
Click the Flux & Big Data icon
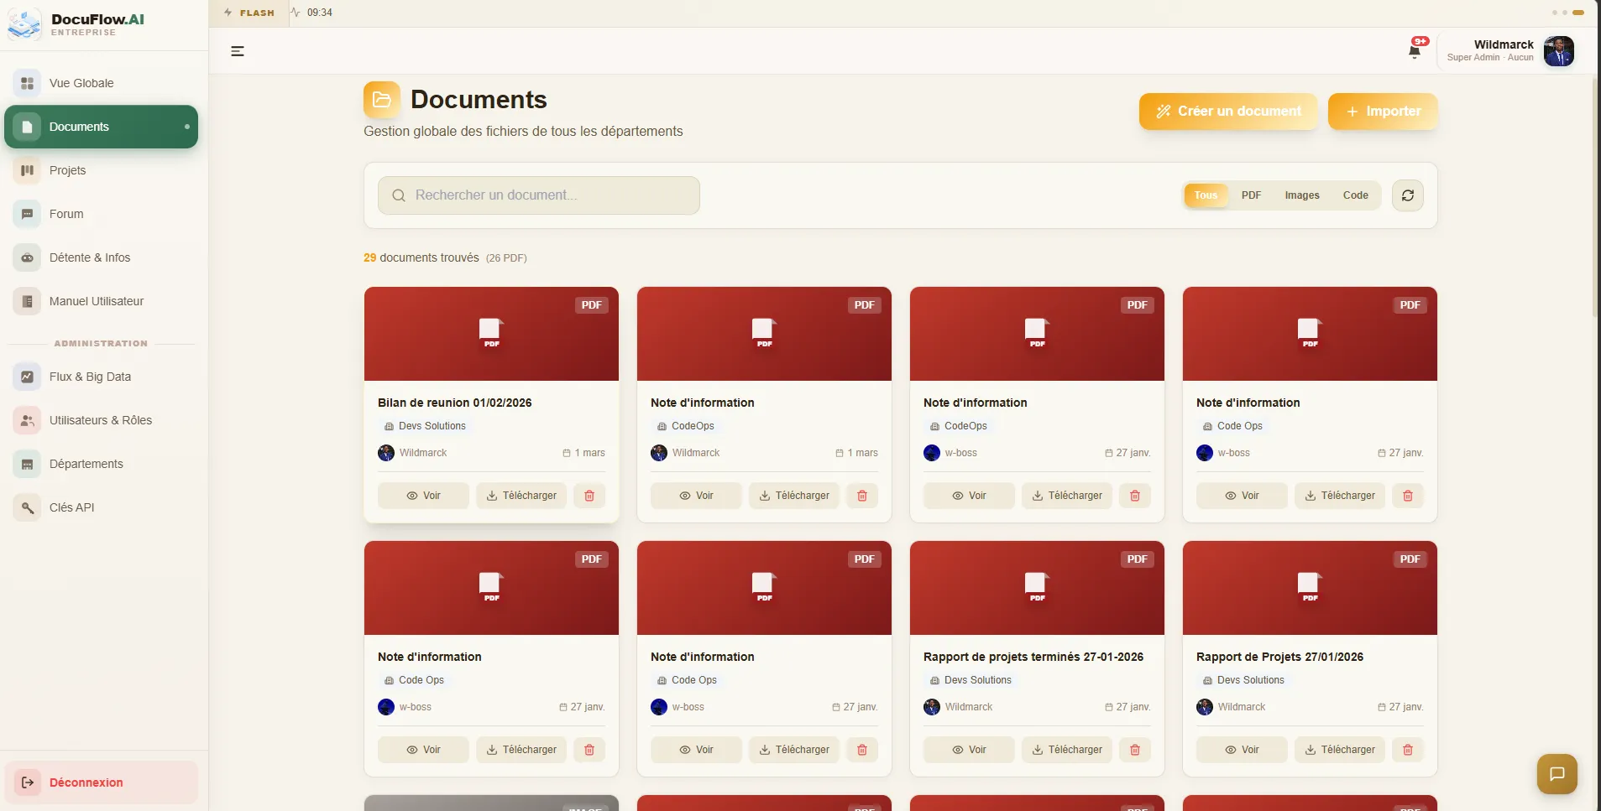(x=27, y=377)
